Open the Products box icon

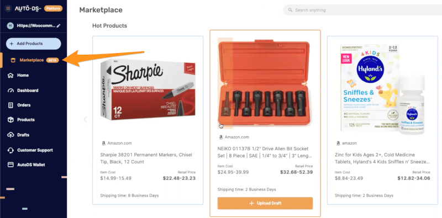[10, 120]
